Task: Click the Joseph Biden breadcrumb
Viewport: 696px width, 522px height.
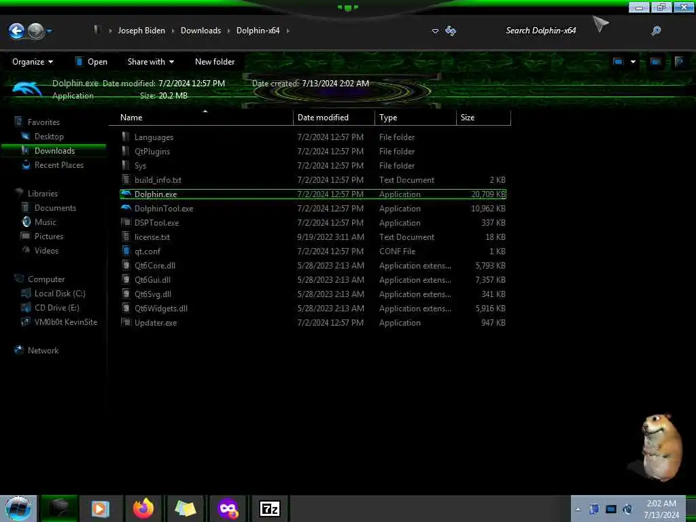Action: pos(141,31)
